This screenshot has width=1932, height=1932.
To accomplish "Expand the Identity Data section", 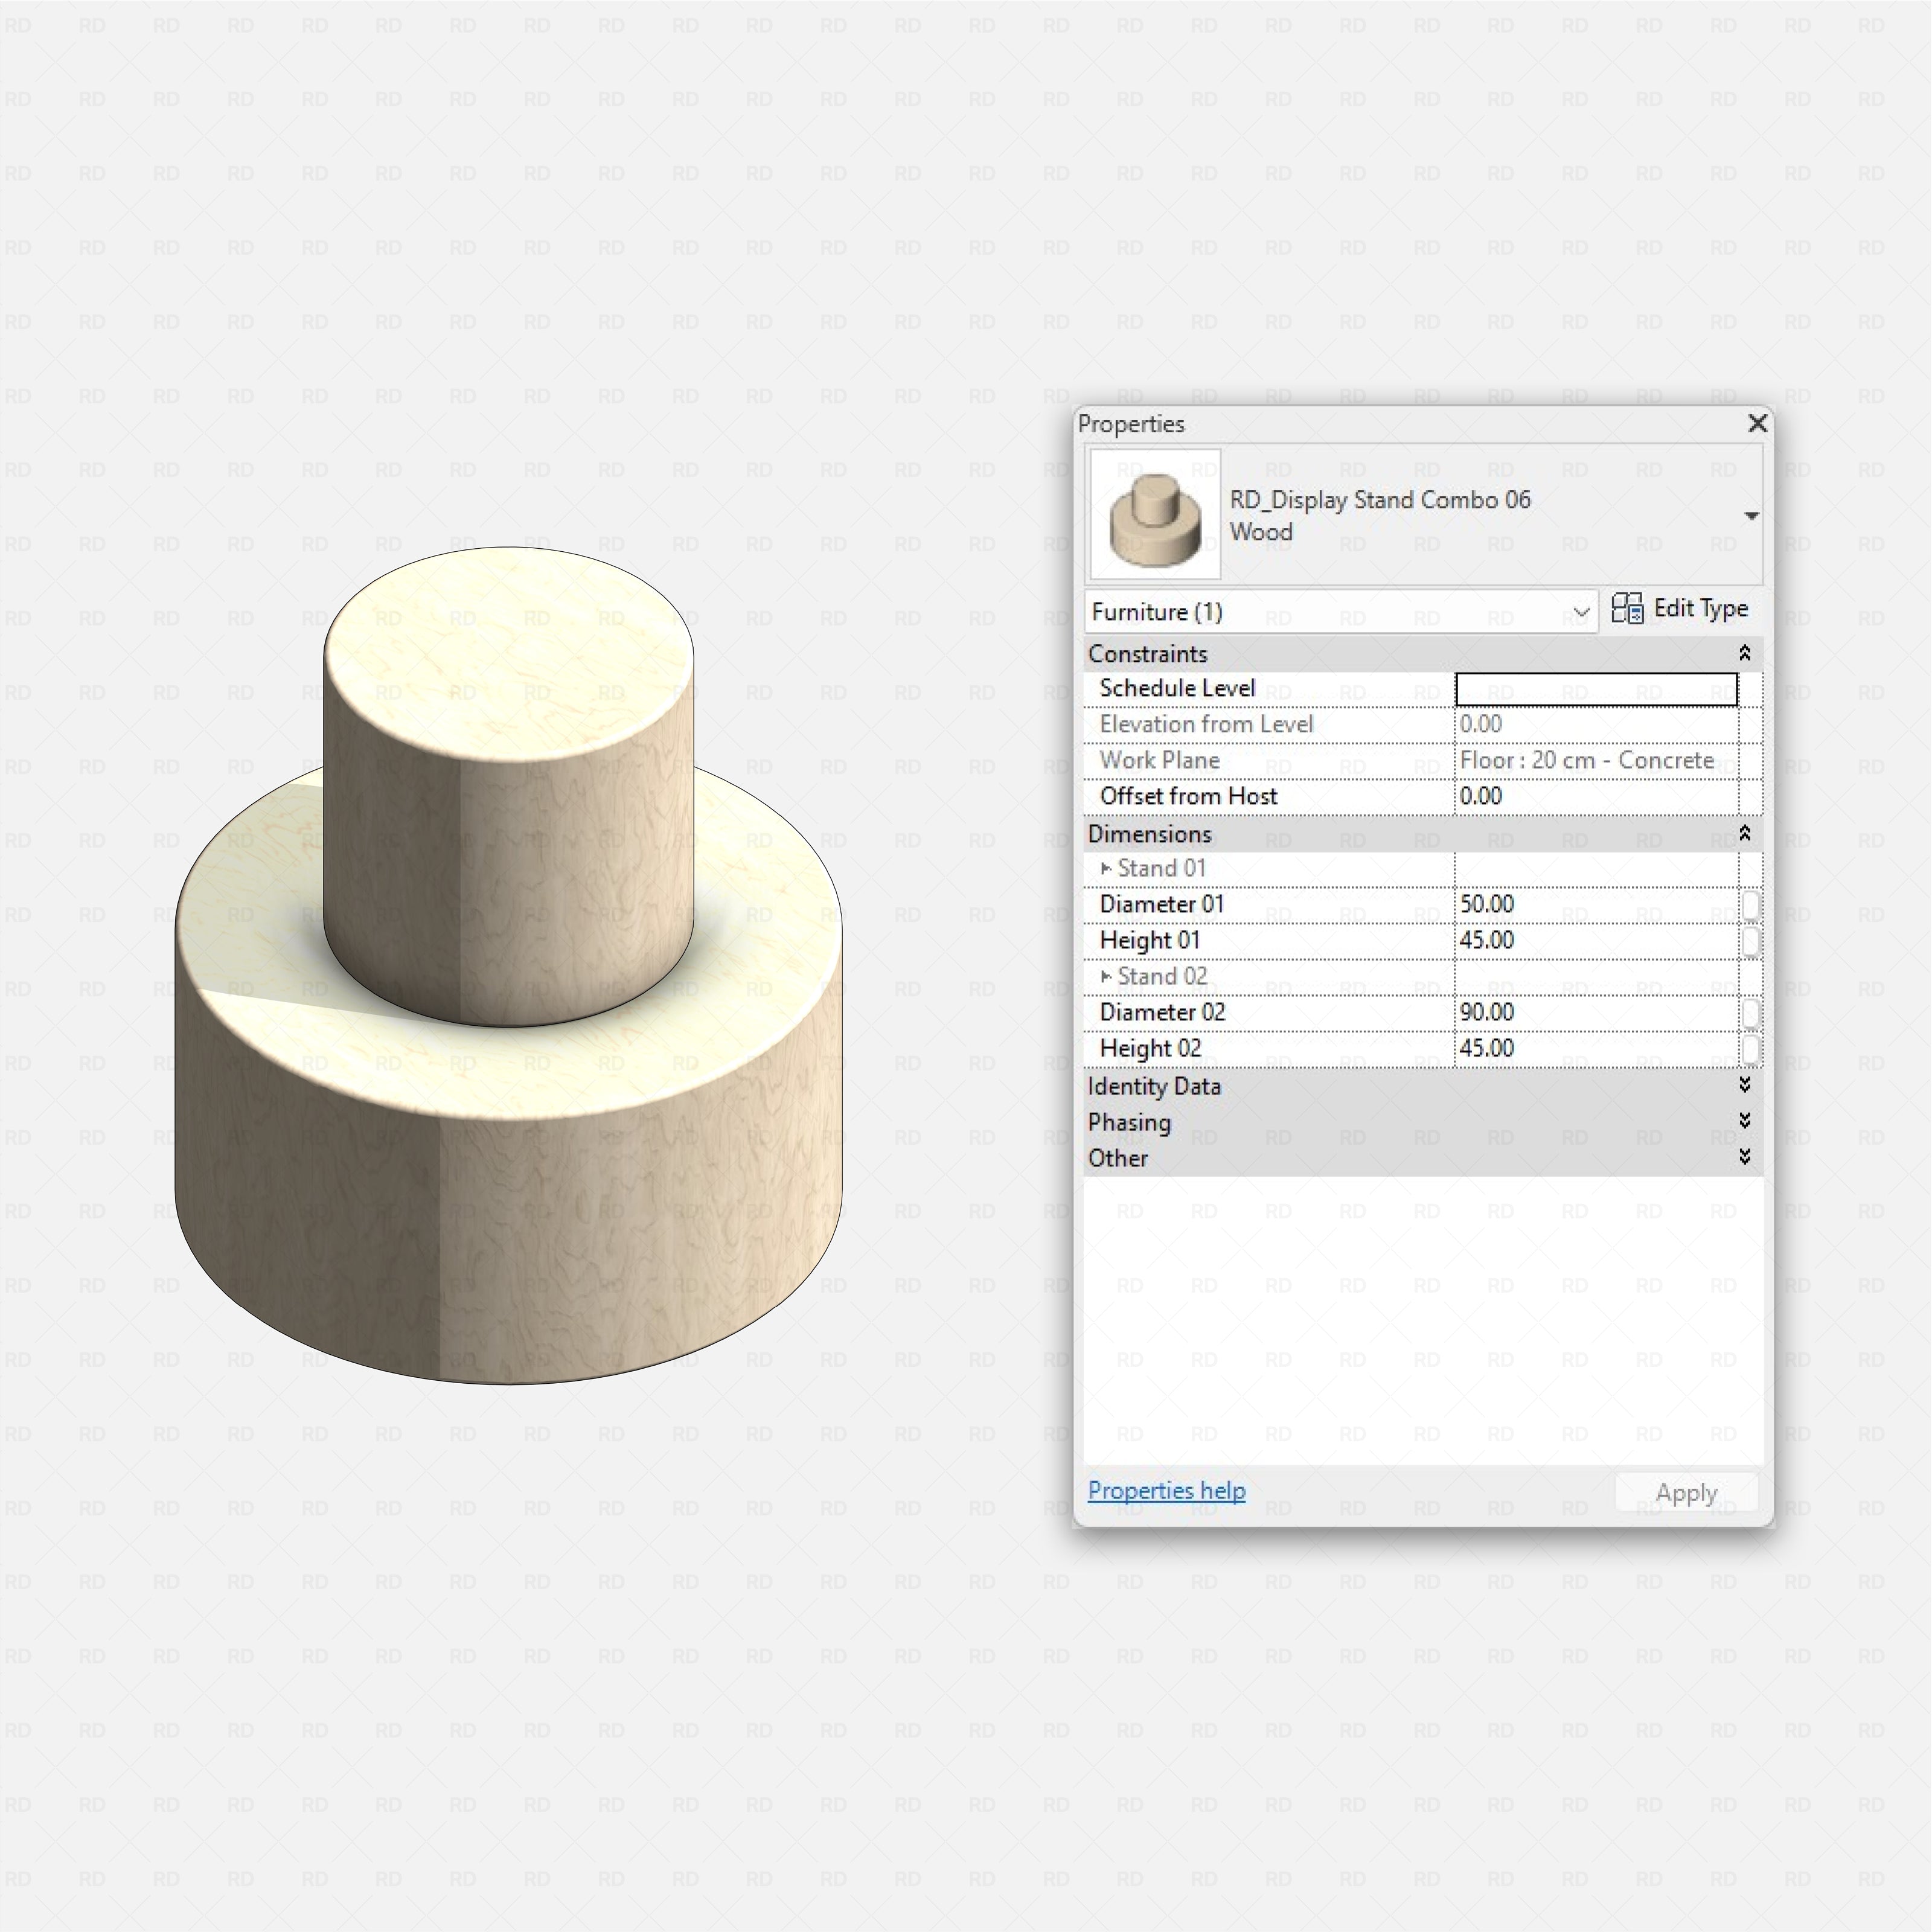I will 1744,1085.
